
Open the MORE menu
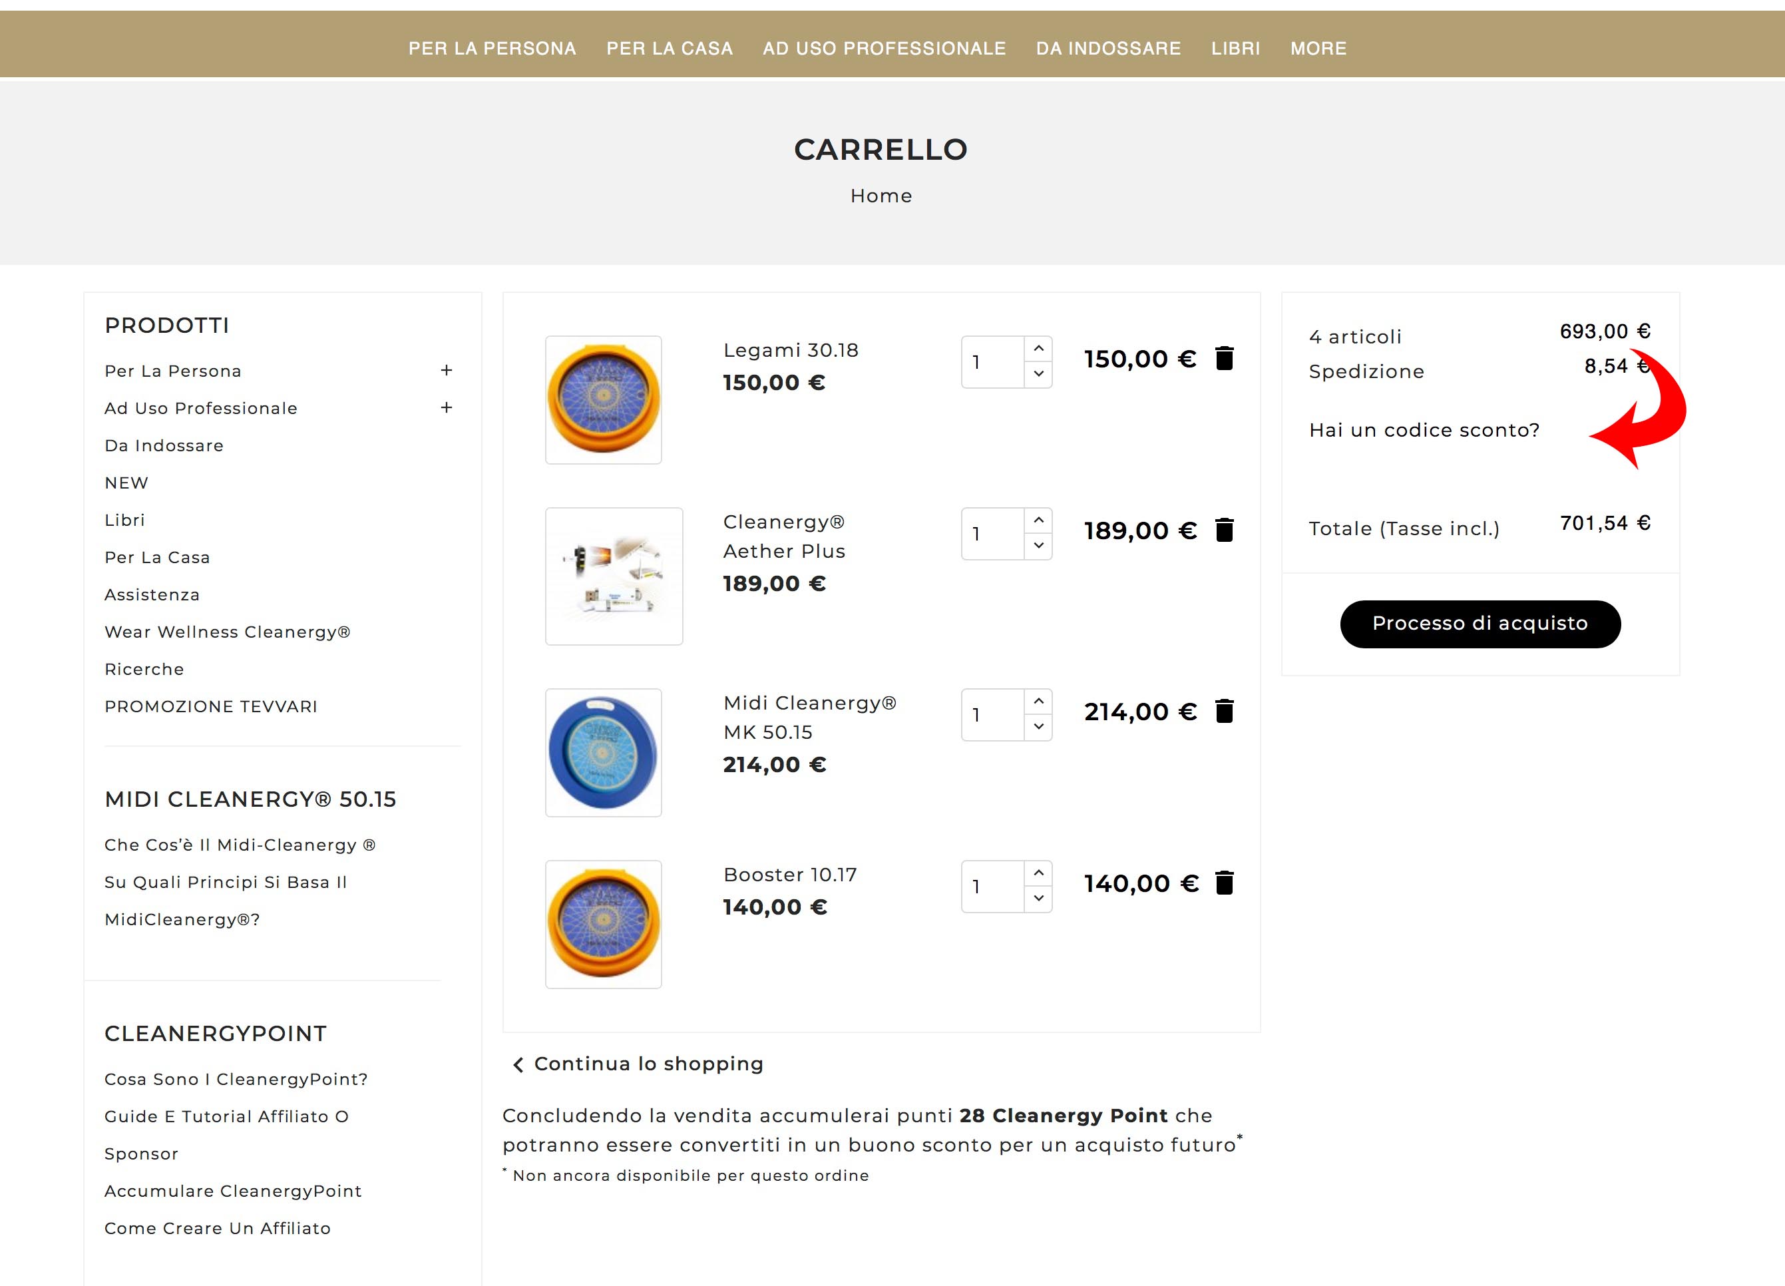[x=1318, y=49]
